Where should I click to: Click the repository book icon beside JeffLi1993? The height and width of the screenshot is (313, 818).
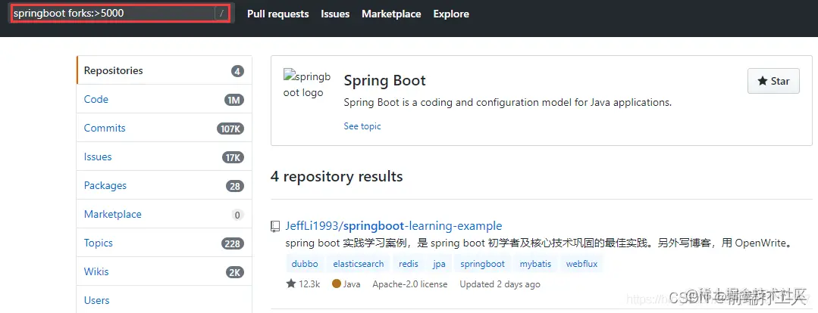pyautogui.click(x=275, y=226)
